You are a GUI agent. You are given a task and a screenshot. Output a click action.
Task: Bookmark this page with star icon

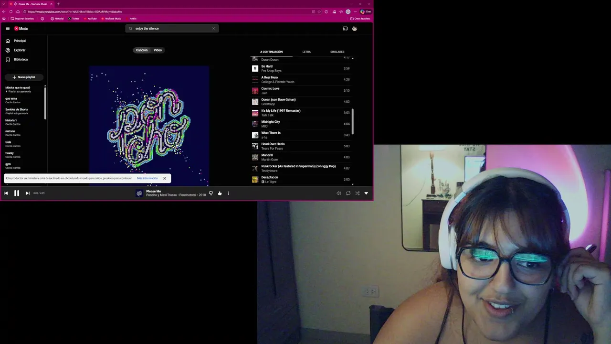click(x=319, y=11)
